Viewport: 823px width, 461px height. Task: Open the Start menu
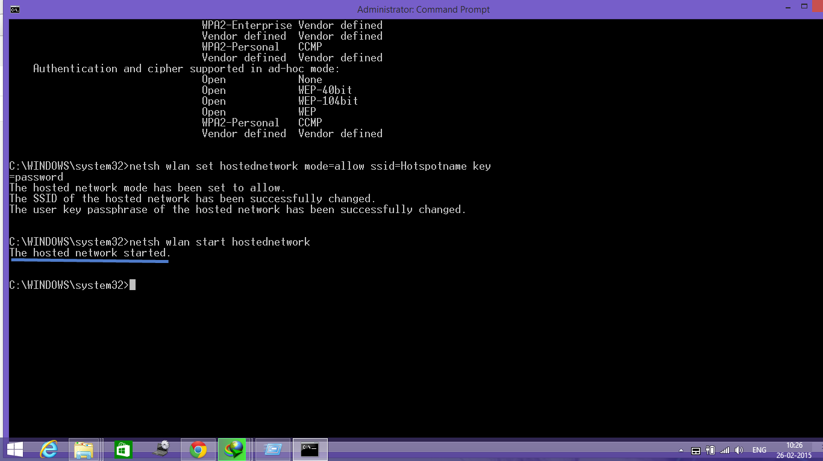coord(15,450)
